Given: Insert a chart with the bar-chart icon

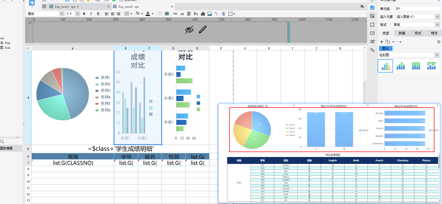Looking at the screenshot, I should 203,14.
